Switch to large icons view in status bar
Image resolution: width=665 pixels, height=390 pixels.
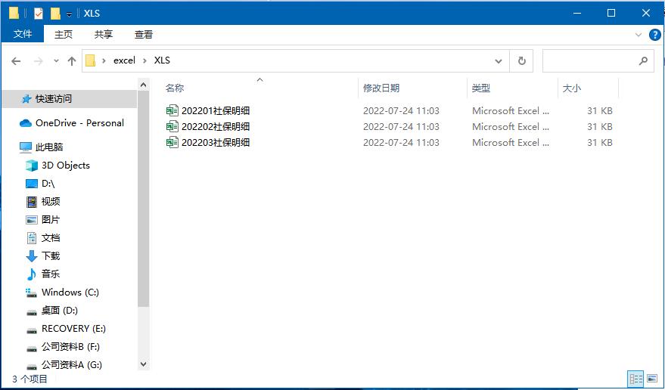click(x=652, y=379)
